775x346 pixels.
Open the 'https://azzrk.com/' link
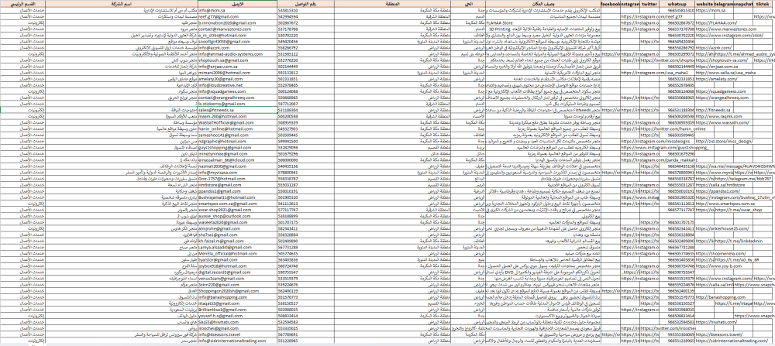713,48
